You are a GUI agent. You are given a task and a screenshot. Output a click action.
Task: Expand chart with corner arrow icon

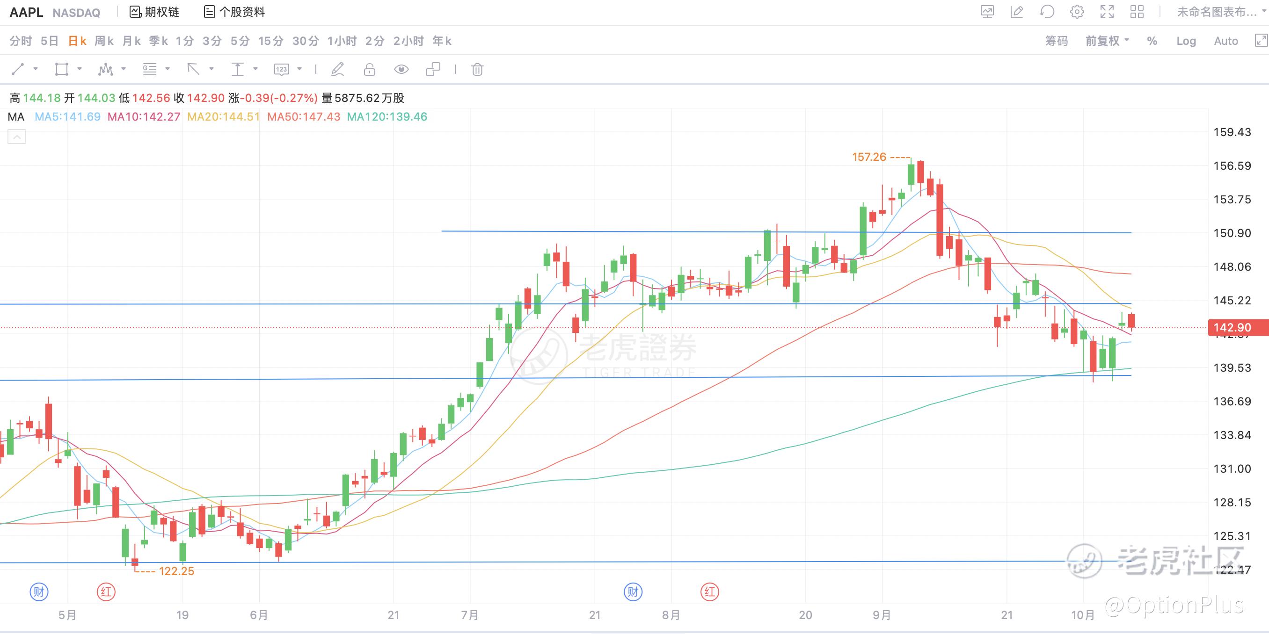1261,40
